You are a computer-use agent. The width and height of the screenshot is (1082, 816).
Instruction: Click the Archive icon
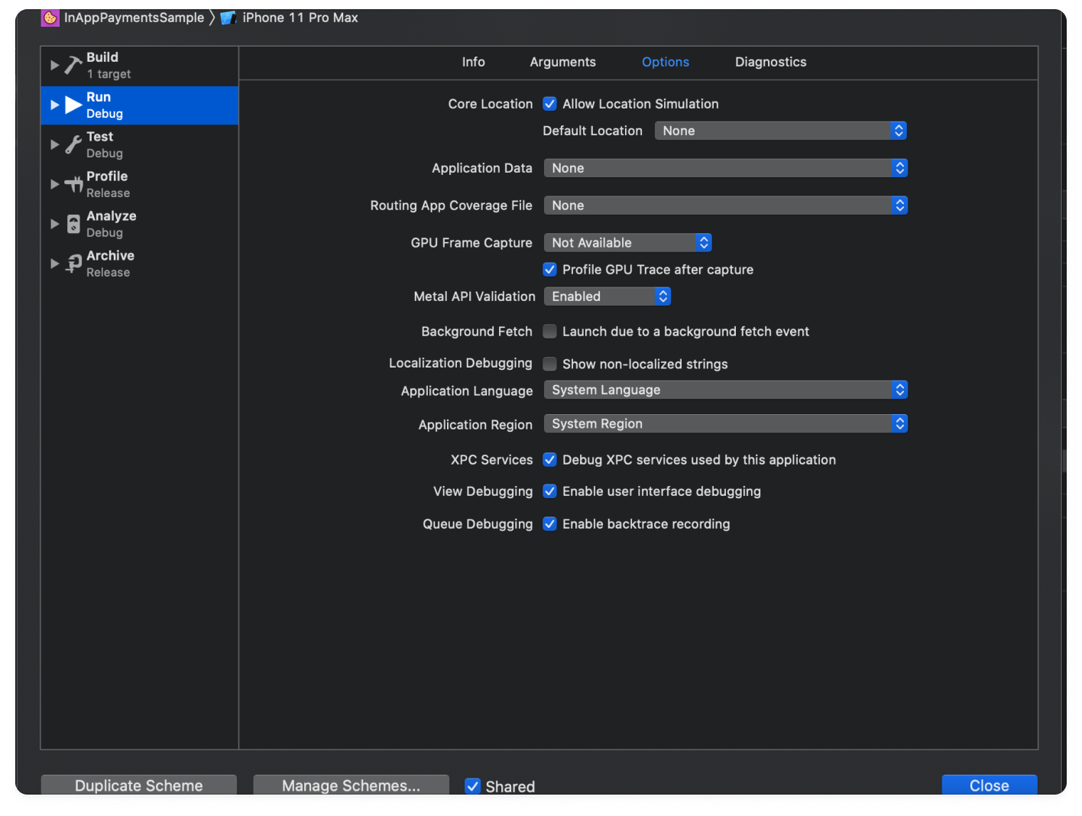(x=73, y=264)
